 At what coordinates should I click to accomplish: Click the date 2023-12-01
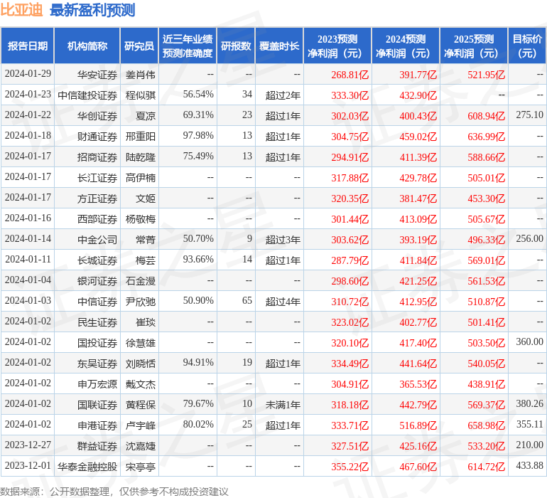(x=28, y=465)
